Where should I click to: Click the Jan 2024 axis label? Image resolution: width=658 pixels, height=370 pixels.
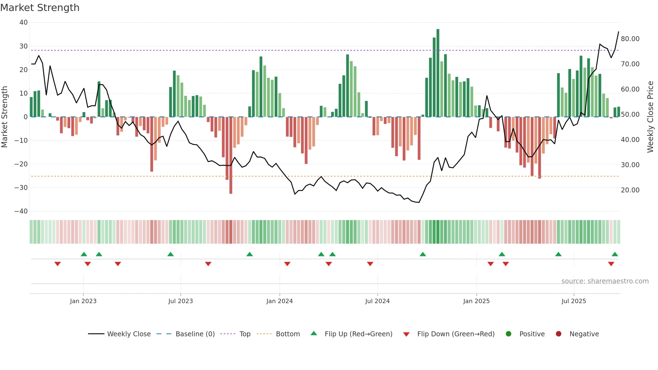click(x=280, y=301)
